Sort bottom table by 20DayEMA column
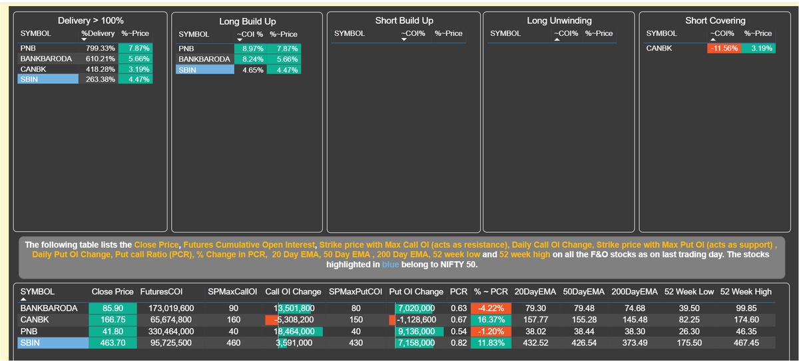 tap(536, 292)
